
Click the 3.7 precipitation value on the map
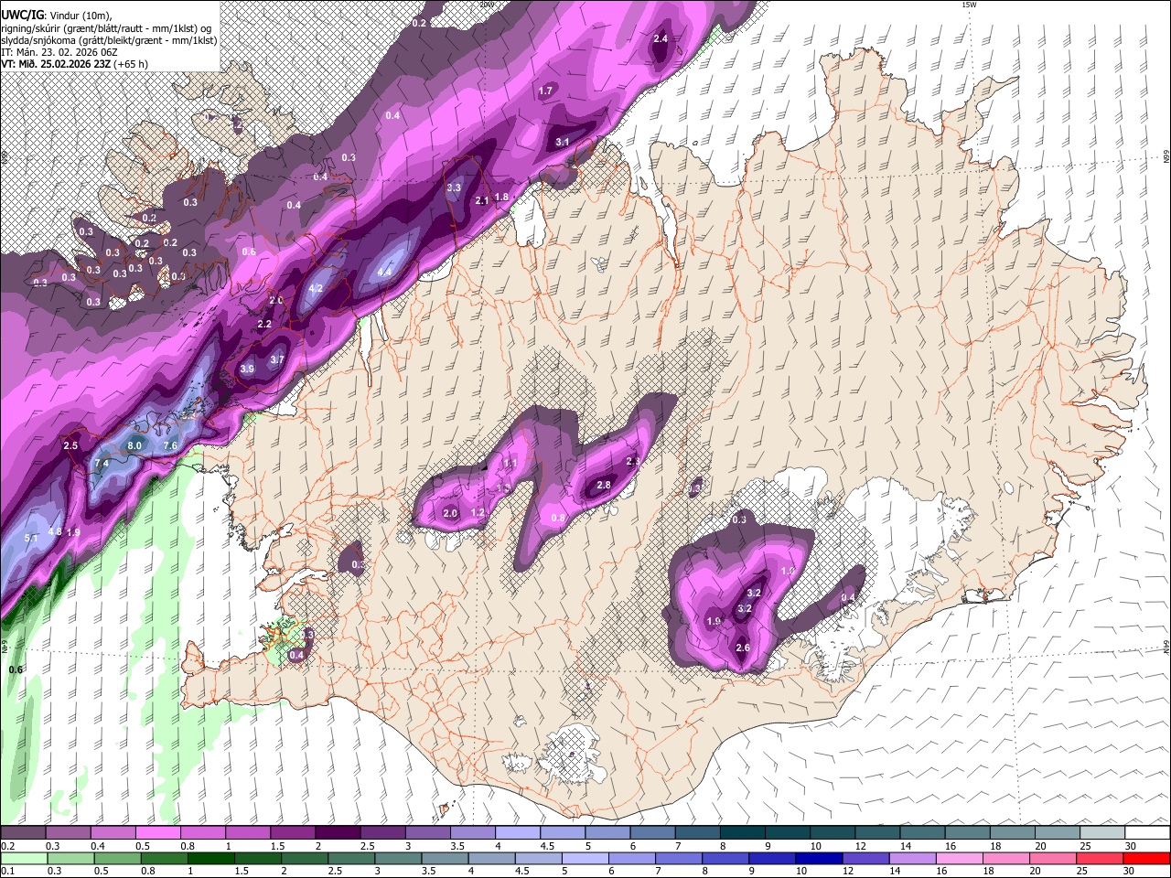[x=278, y=360]
